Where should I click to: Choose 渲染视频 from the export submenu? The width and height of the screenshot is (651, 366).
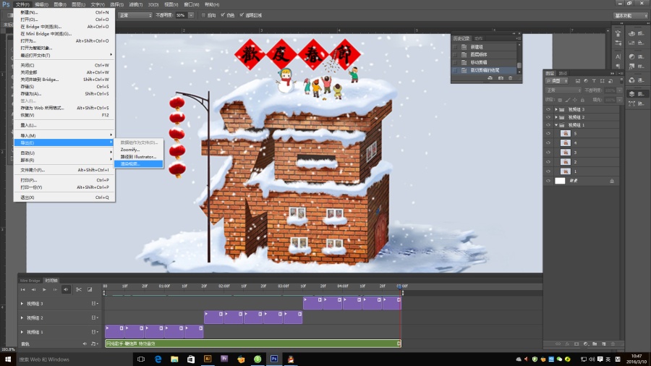131,163
